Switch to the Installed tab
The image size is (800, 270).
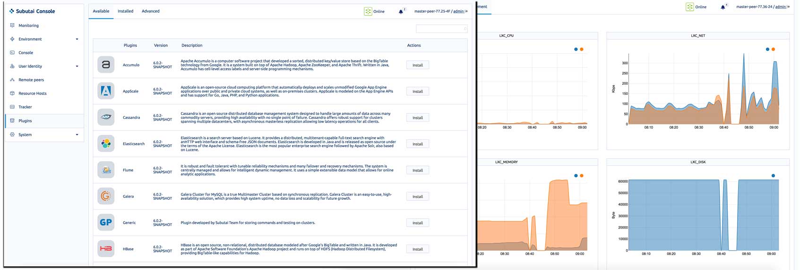[125, 11]
